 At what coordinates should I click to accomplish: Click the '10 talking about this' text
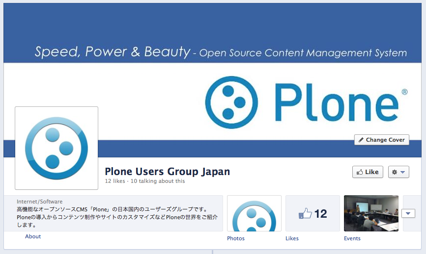(x=158, y=181)
